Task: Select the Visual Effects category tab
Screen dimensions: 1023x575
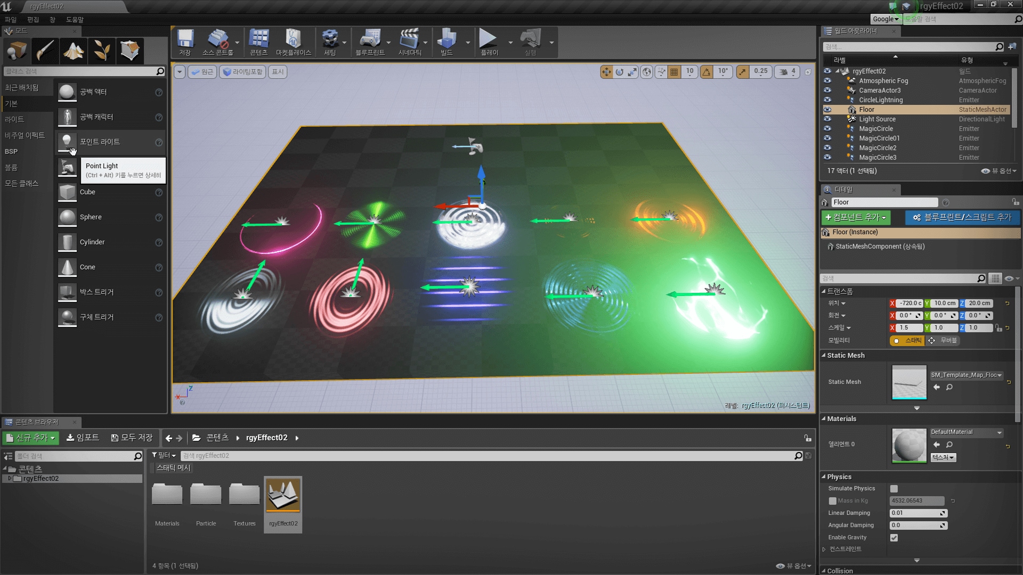Action: click(25, 136)
